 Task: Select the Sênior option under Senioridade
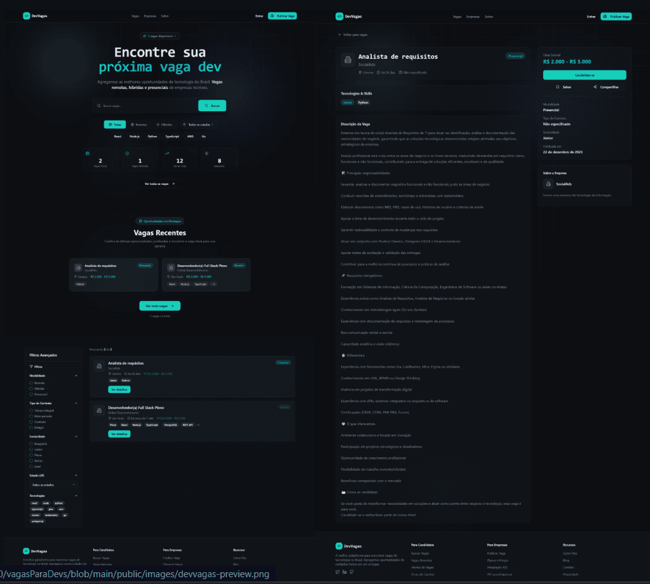[x=31, y=461]
